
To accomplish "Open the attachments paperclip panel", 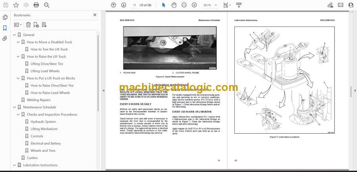I will (5, 39).
